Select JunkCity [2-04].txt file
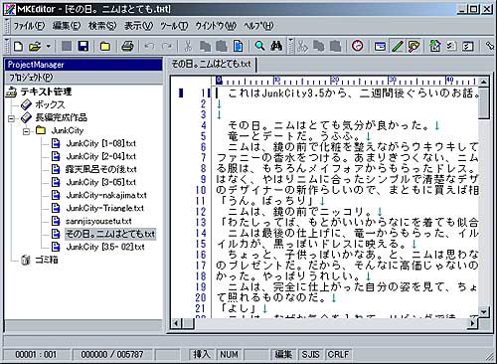The width and height of the screenshot is (497, 364). (x=100, y=156)
